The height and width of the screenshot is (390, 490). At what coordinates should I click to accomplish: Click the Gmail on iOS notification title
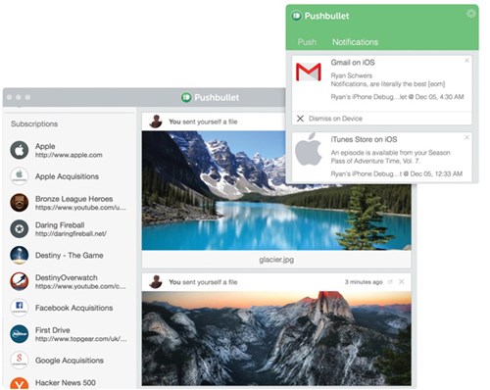click(x=353, y=63)
